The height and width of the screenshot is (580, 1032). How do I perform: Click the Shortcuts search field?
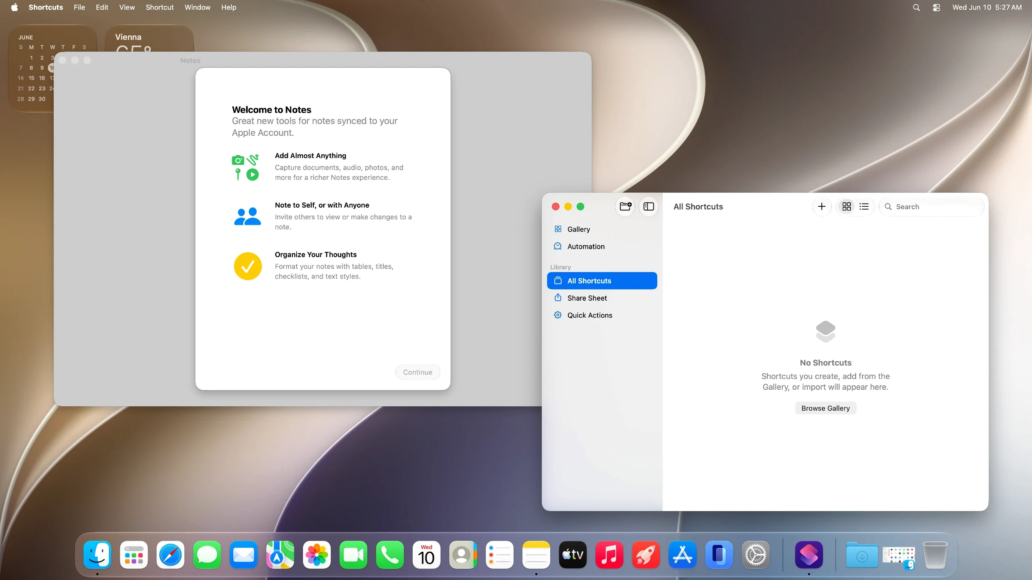(931, 206)
